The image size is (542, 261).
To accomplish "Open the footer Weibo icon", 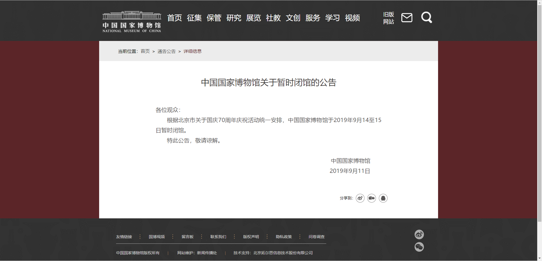I will (419, 234).
